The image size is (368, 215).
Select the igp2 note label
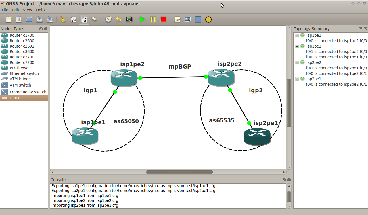256,91
